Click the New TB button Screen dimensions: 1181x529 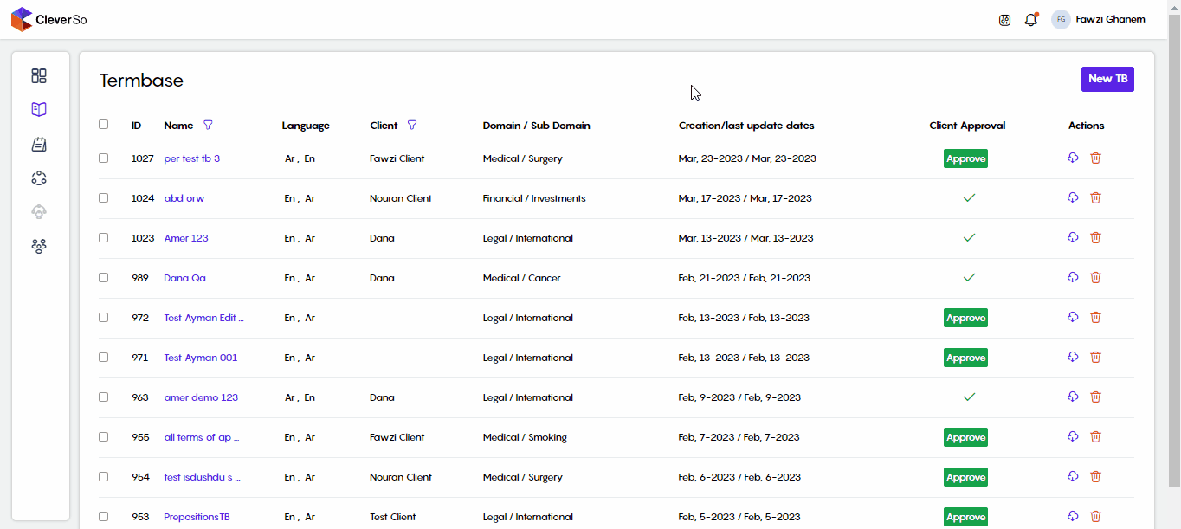(x=1107, y=79)
